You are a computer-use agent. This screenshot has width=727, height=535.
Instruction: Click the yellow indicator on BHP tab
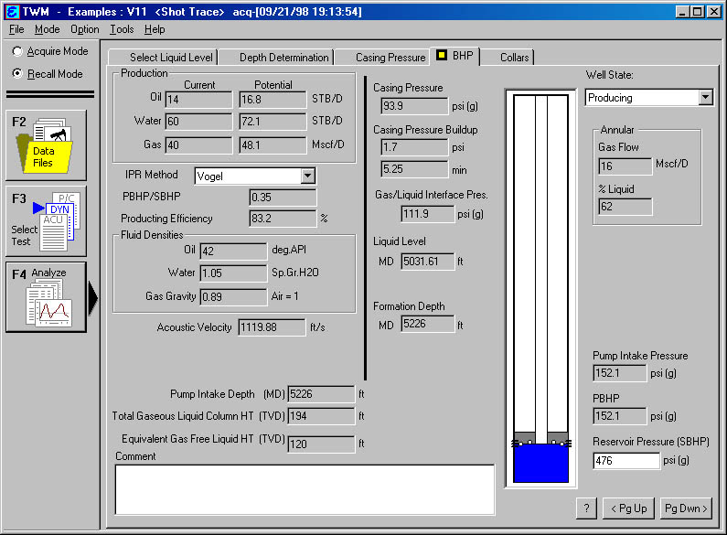click(x=442, y=57)
